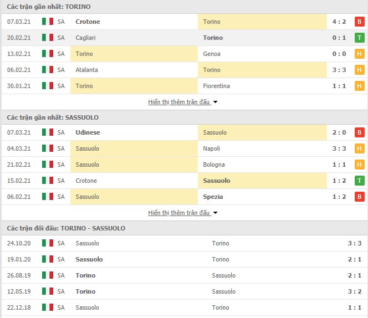
Task: Click the Italy flag on the 24.10.20 Sassuolo–Torino row
Action: (x=48, y=243)
